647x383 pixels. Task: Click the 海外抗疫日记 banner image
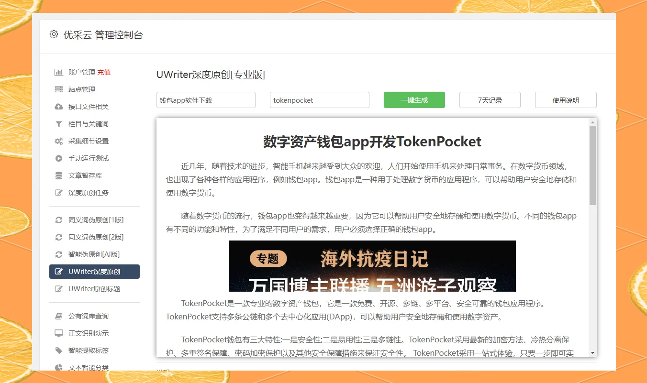click(x=372, y=266)
